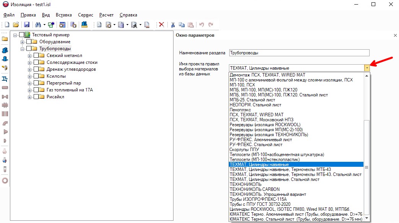Check the Ксилолы checkbox

36,76
